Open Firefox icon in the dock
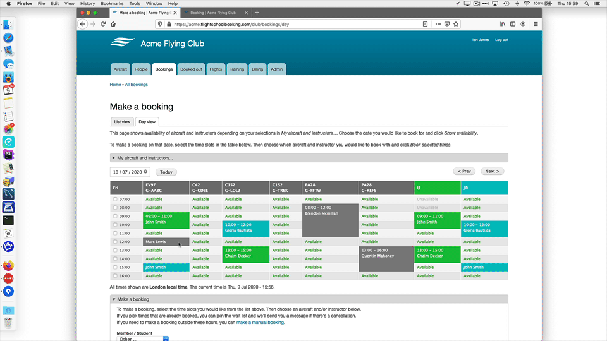The width and height of the screenshot is (607, 341). pos(8,266)
